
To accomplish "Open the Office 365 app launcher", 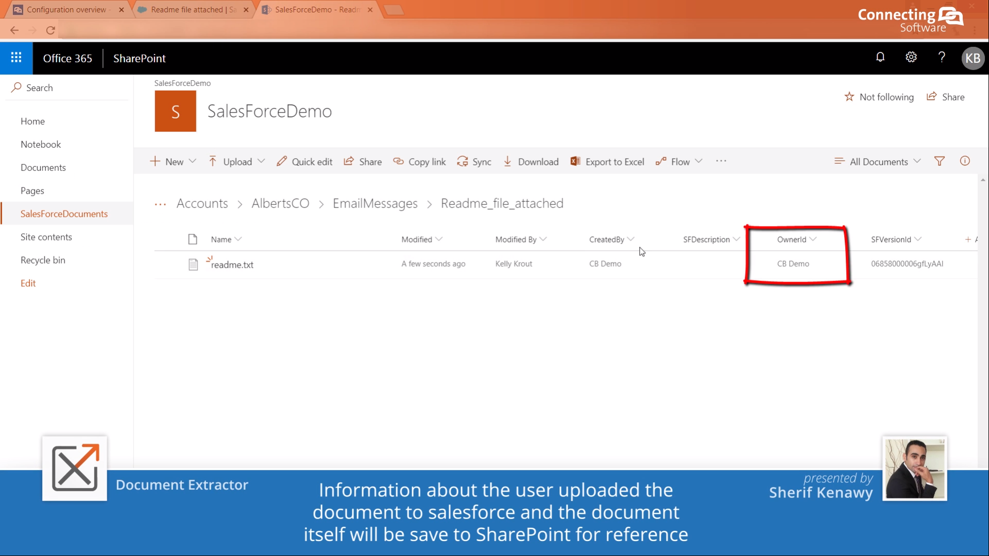I will [x=15, y=58].
